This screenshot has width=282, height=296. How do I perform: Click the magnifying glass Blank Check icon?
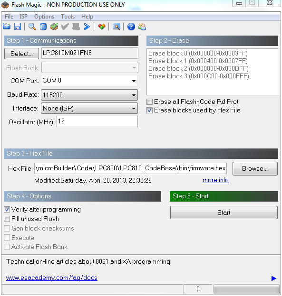tap(32, 27)
